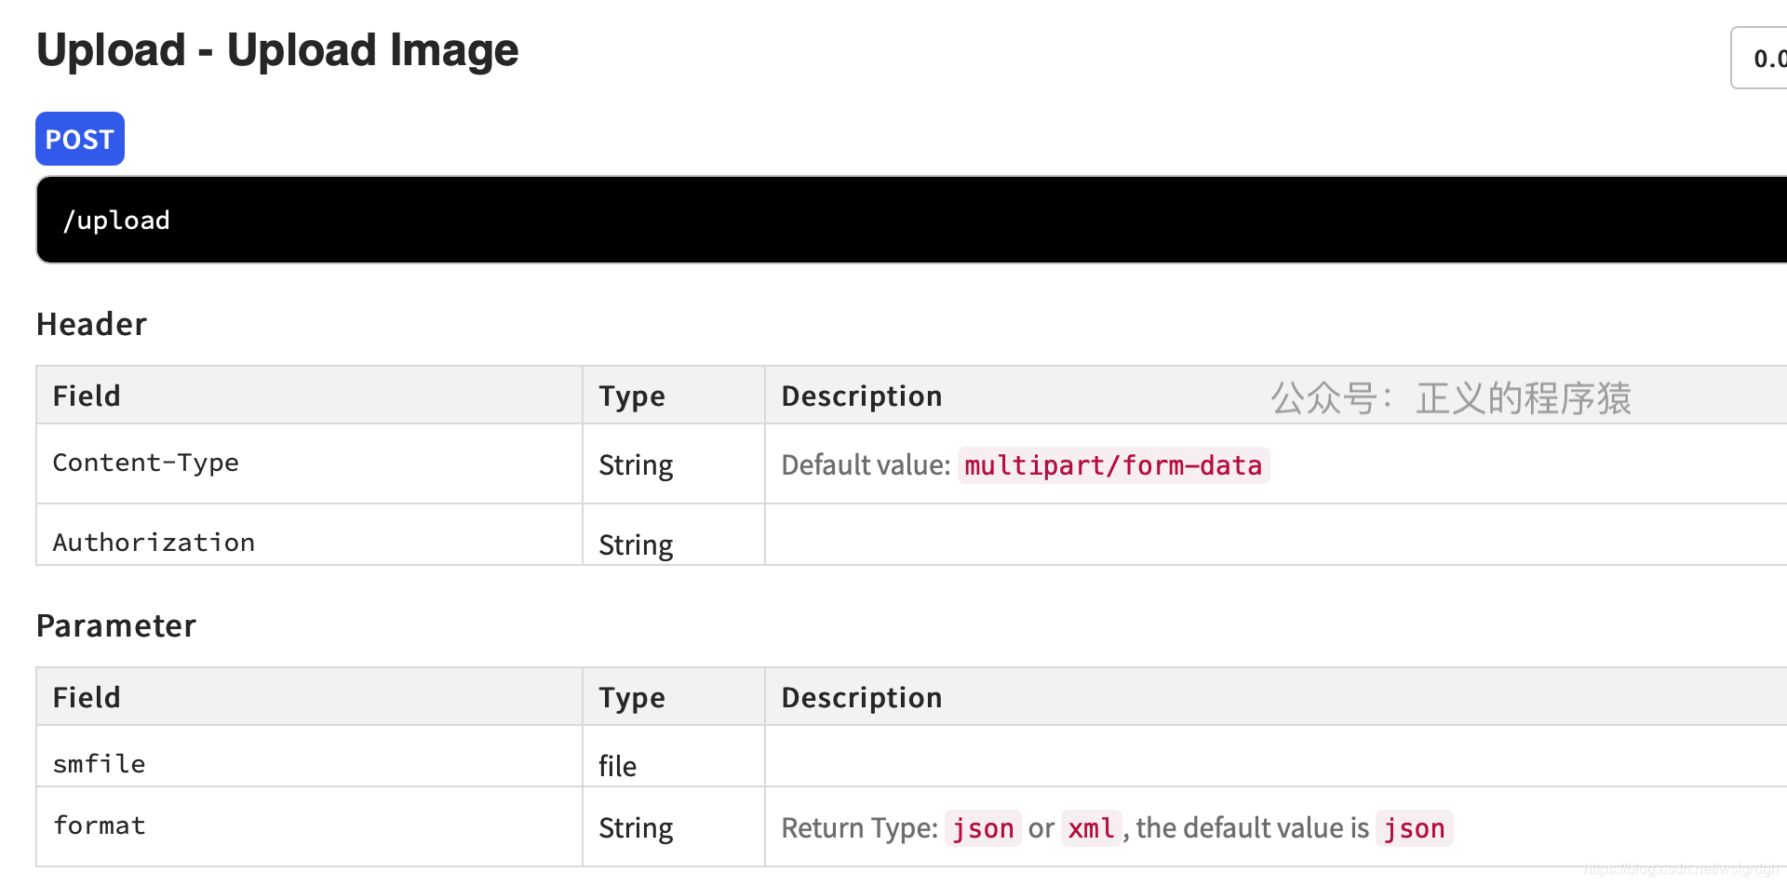The height and width of the screenshot is (886, 1787).
Task: Click the file type cell for smfile
Action: (617, 766)
